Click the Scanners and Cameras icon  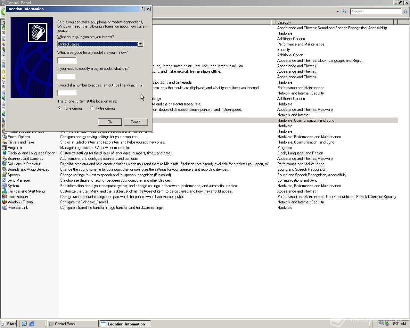[4, 159]
